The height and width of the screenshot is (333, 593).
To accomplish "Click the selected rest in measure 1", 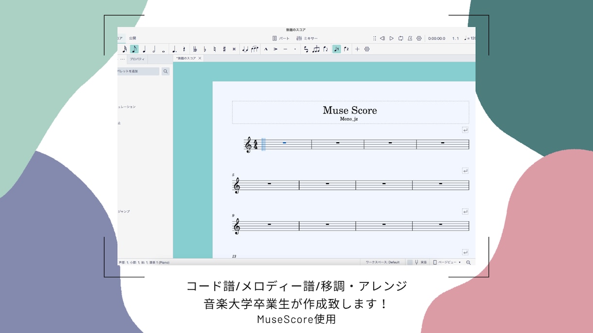I will click(284, 143).
